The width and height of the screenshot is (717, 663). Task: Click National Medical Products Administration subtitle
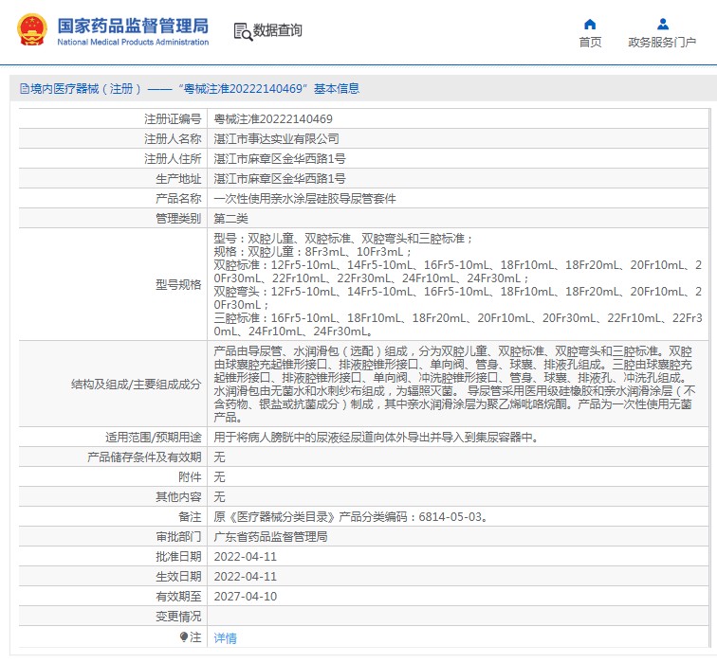(x=133, y=42)
